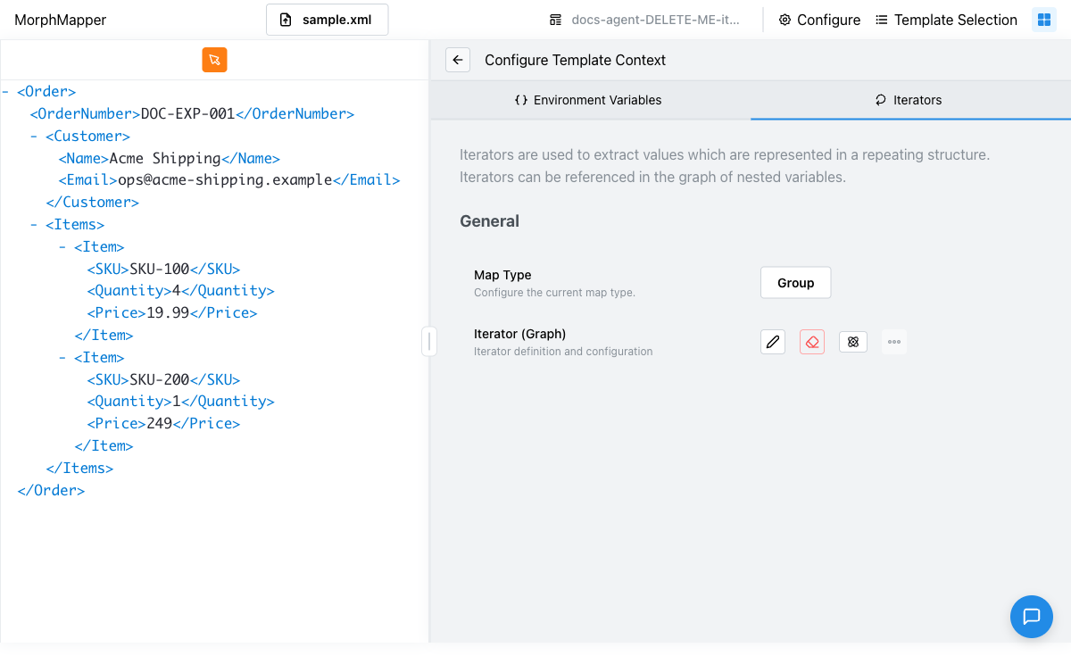Click the Map Type setting label
This screenshot has height=656, width=1071.
[x=502, y=275]
